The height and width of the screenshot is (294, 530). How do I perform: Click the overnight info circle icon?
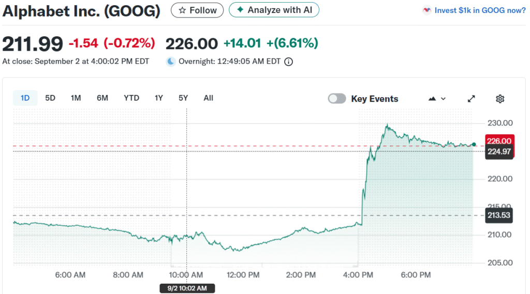[x=289, y=61]
